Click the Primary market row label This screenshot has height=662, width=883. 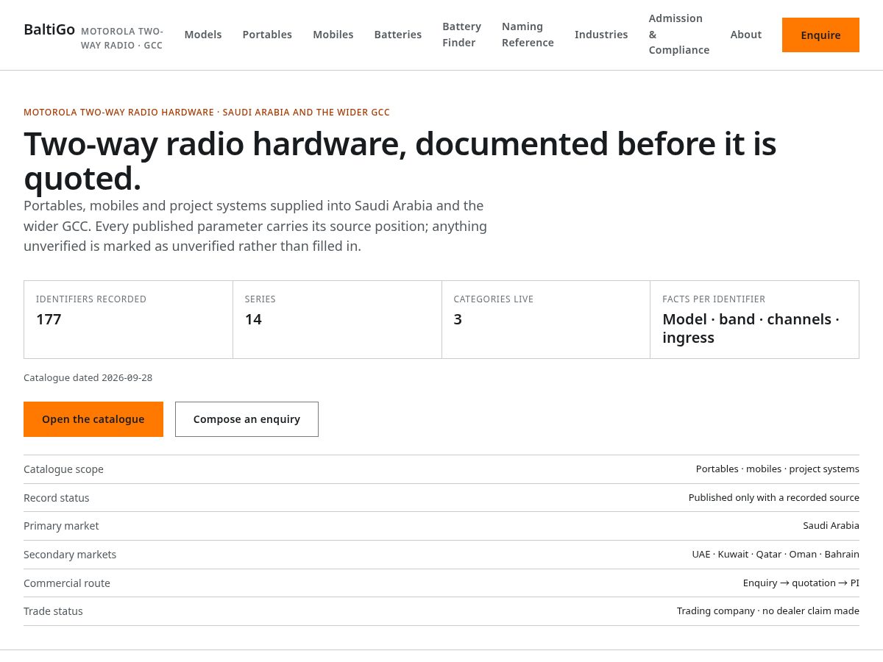point(61,526)
